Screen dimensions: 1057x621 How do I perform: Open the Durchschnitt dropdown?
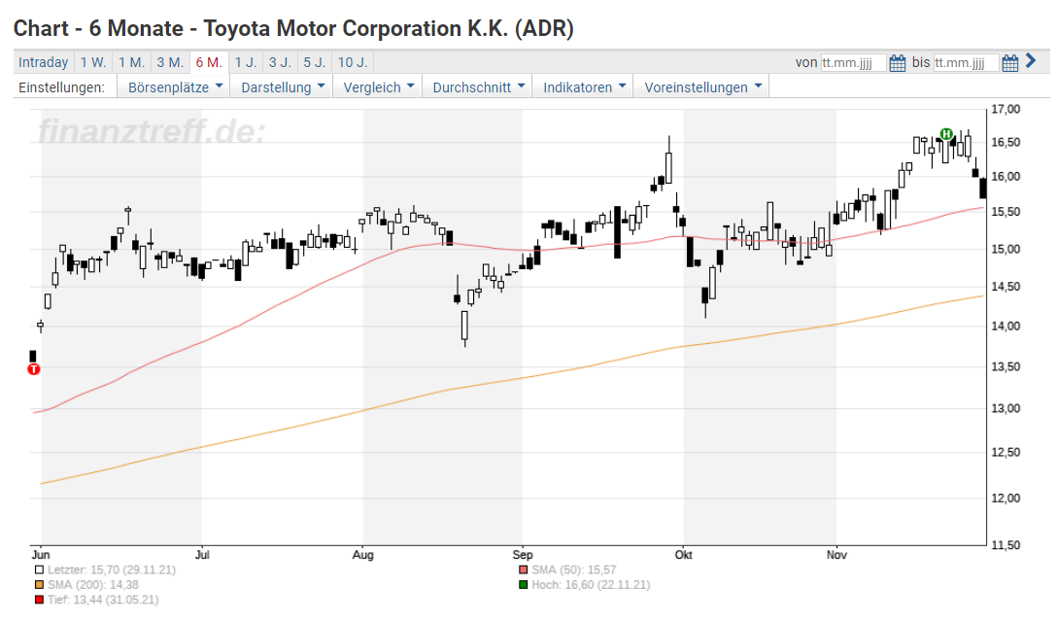(x=479, y=87)
